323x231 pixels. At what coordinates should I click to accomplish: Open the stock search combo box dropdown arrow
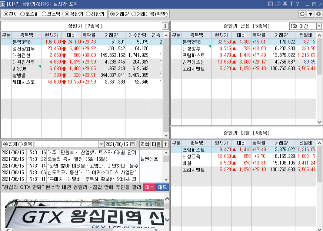(101, 144)
